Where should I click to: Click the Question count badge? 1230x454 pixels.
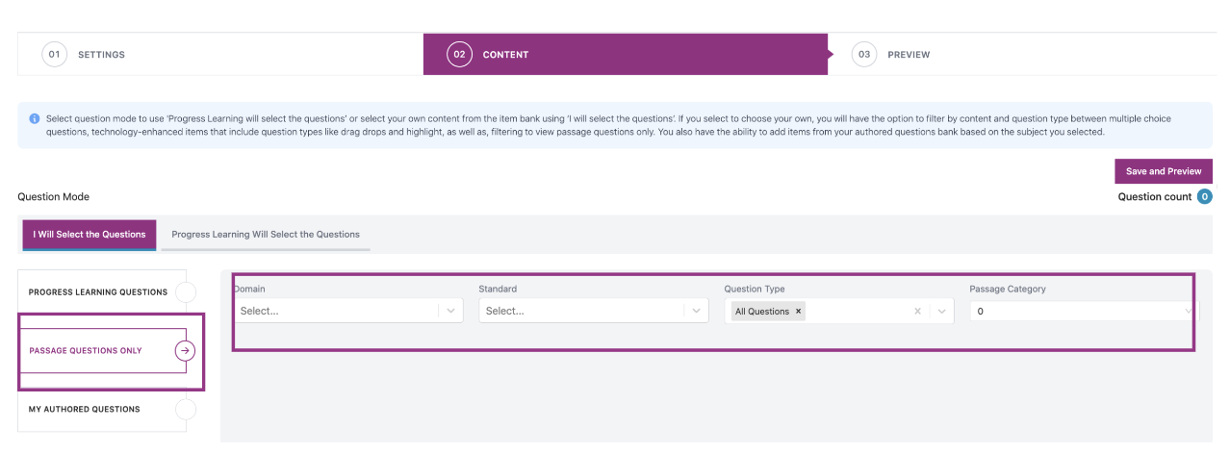coord(1204,196)
